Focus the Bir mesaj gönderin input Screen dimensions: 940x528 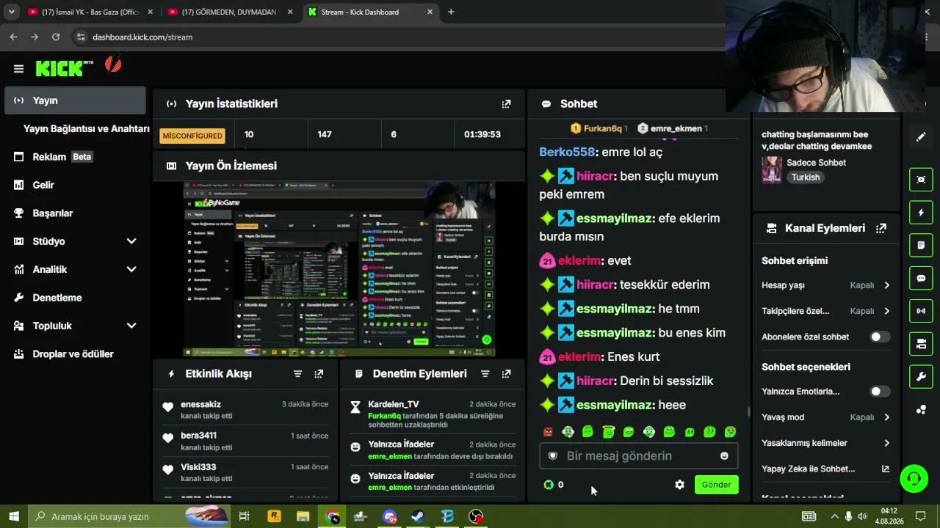tap(637, 456)
